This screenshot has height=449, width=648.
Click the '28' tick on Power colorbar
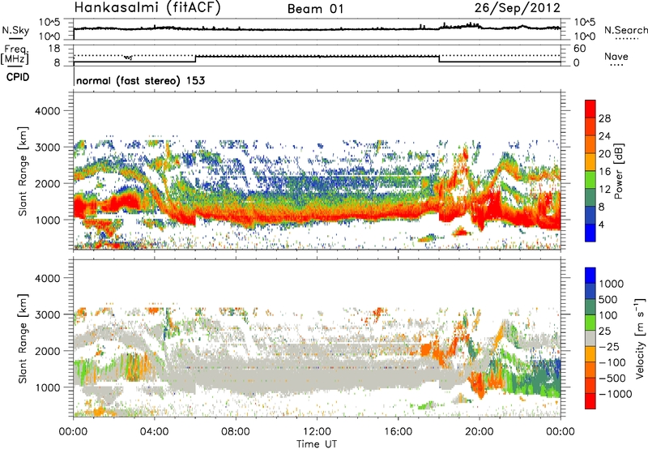click(x=604, y=118)
